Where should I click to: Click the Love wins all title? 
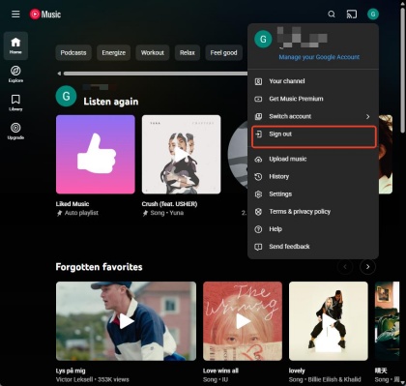(x=220, y=371)
